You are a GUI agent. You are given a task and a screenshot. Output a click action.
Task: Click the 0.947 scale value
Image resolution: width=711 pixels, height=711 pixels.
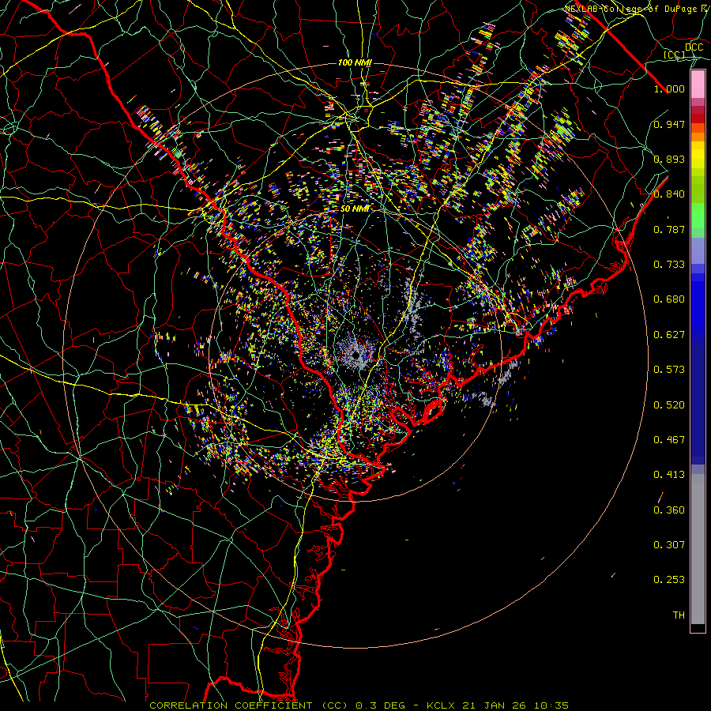(x=669, y=124)
